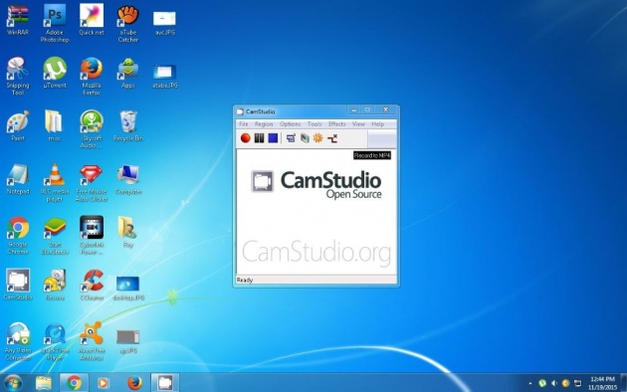Click the Windows Start button

tap(13, 383)
